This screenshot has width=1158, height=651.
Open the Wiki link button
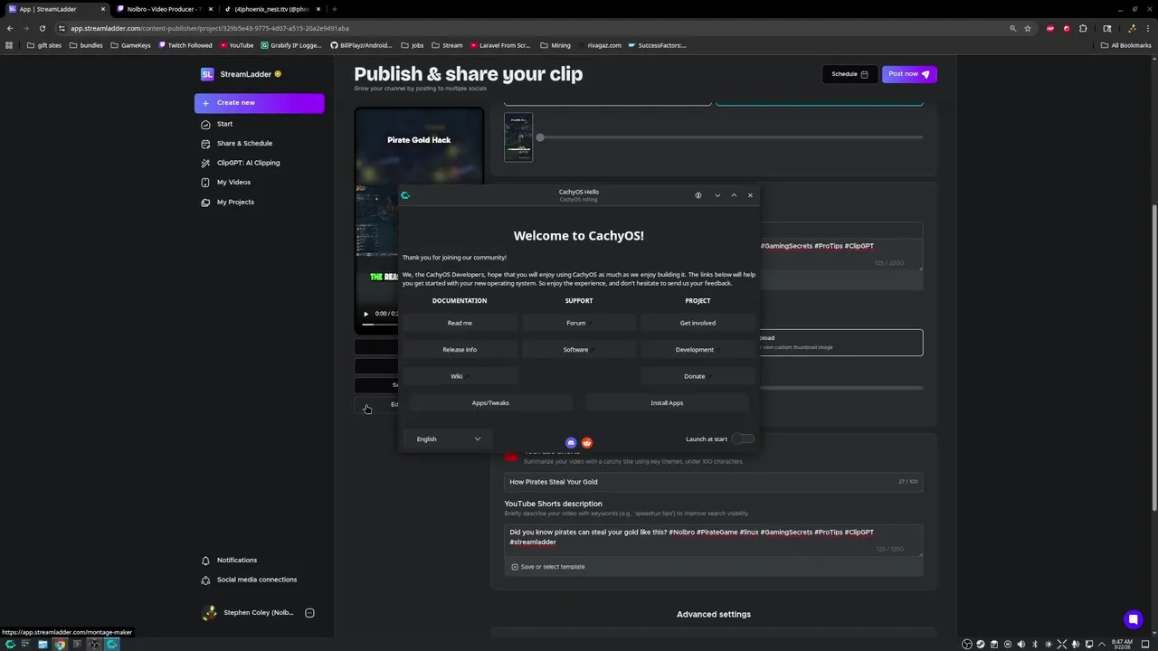click(x=460, y=376)
